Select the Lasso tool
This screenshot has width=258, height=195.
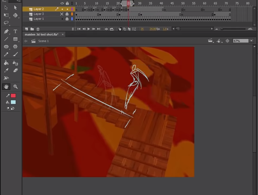6,23
